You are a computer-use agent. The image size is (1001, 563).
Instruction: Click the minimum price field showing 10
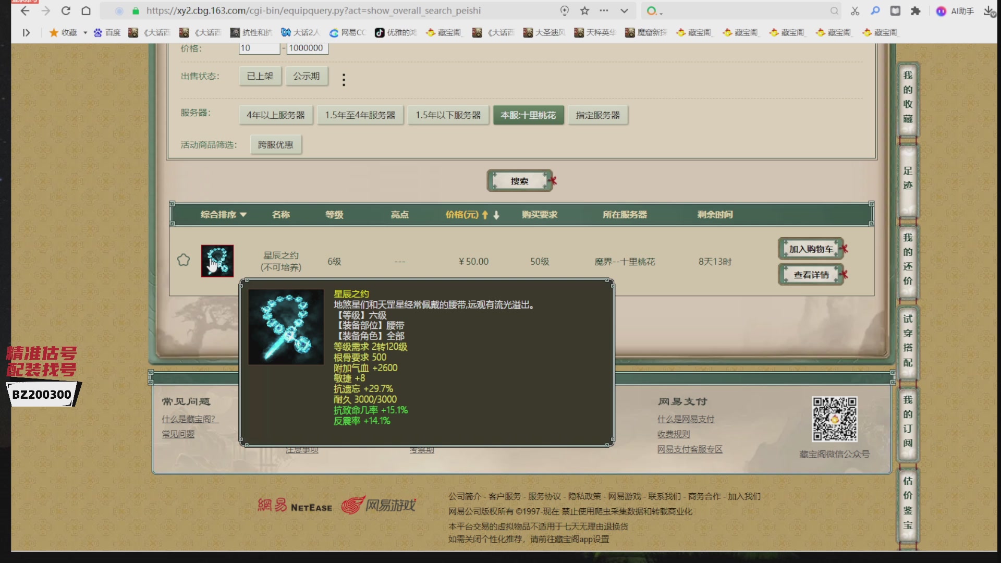click(260, 48)
